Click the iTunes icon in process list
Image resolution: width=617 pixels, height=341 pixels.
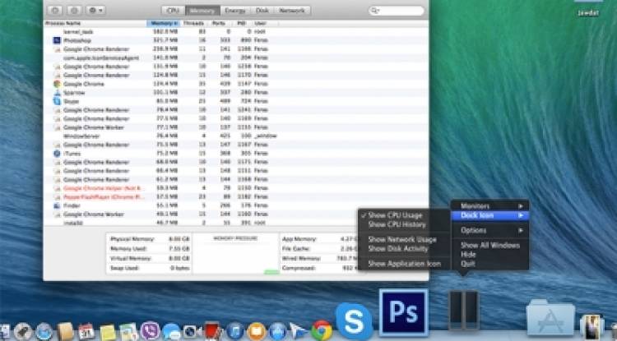57,153
